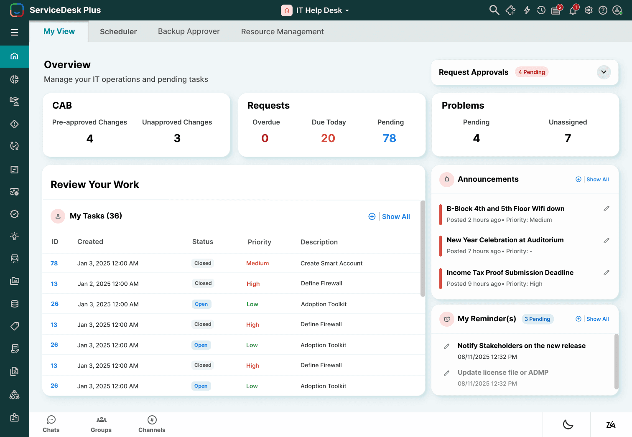Open the diamond alert sidebar icon
Image resolution: width=632 pixels, height=437 pixels.
[x=14, y=124]
